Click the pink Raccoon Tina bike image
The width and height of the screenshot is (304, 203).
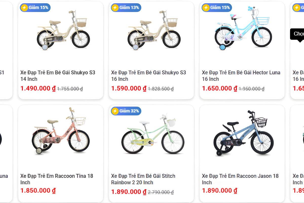pos(61,134)
